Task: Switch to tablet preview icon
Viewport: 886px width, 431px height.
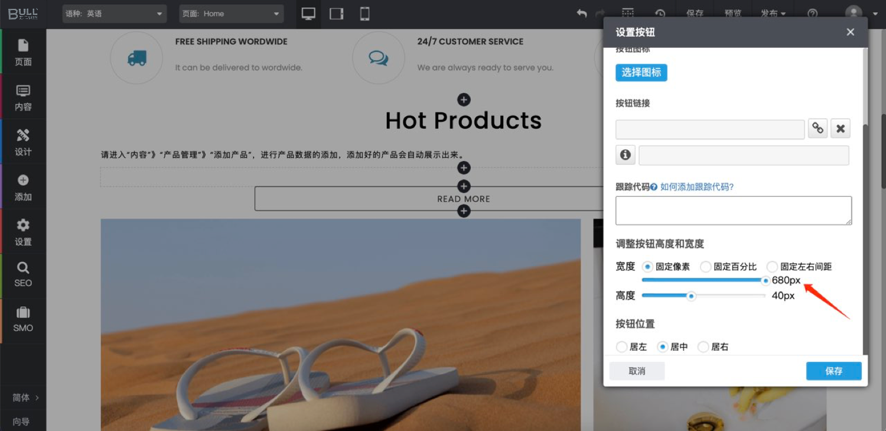Action: pyautogui.click(x=337, y=14)
